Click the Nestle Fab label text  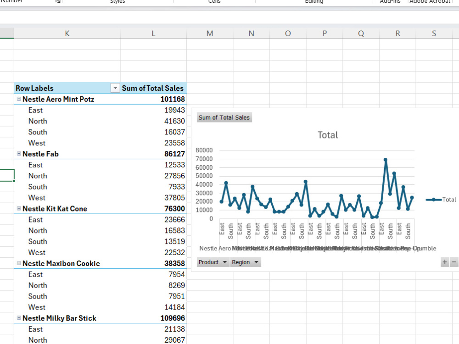tap(40, 154)
